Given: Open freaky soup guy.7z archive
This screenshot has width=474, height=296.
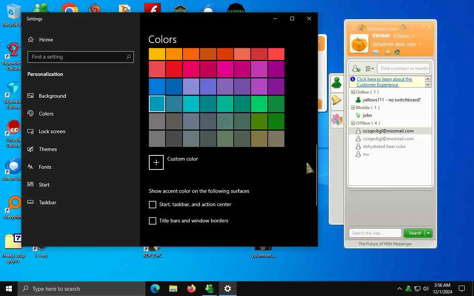Looking at the screenshot, I should [x=13, y=249].
